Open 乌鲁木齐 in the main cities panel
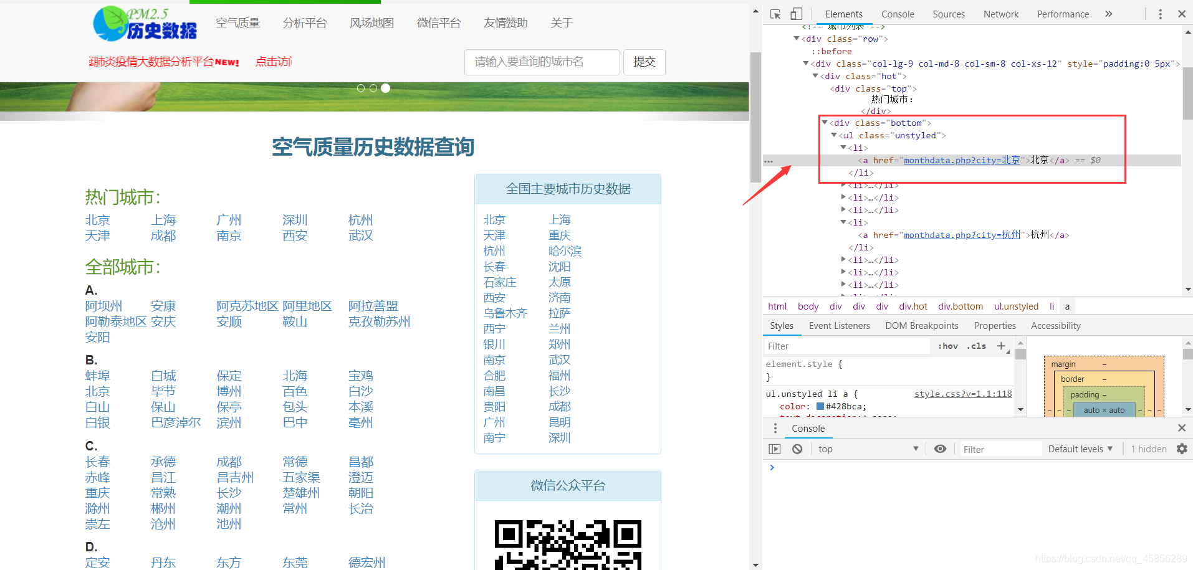Viewport: 1193px width, 570px height. [505, 313]
